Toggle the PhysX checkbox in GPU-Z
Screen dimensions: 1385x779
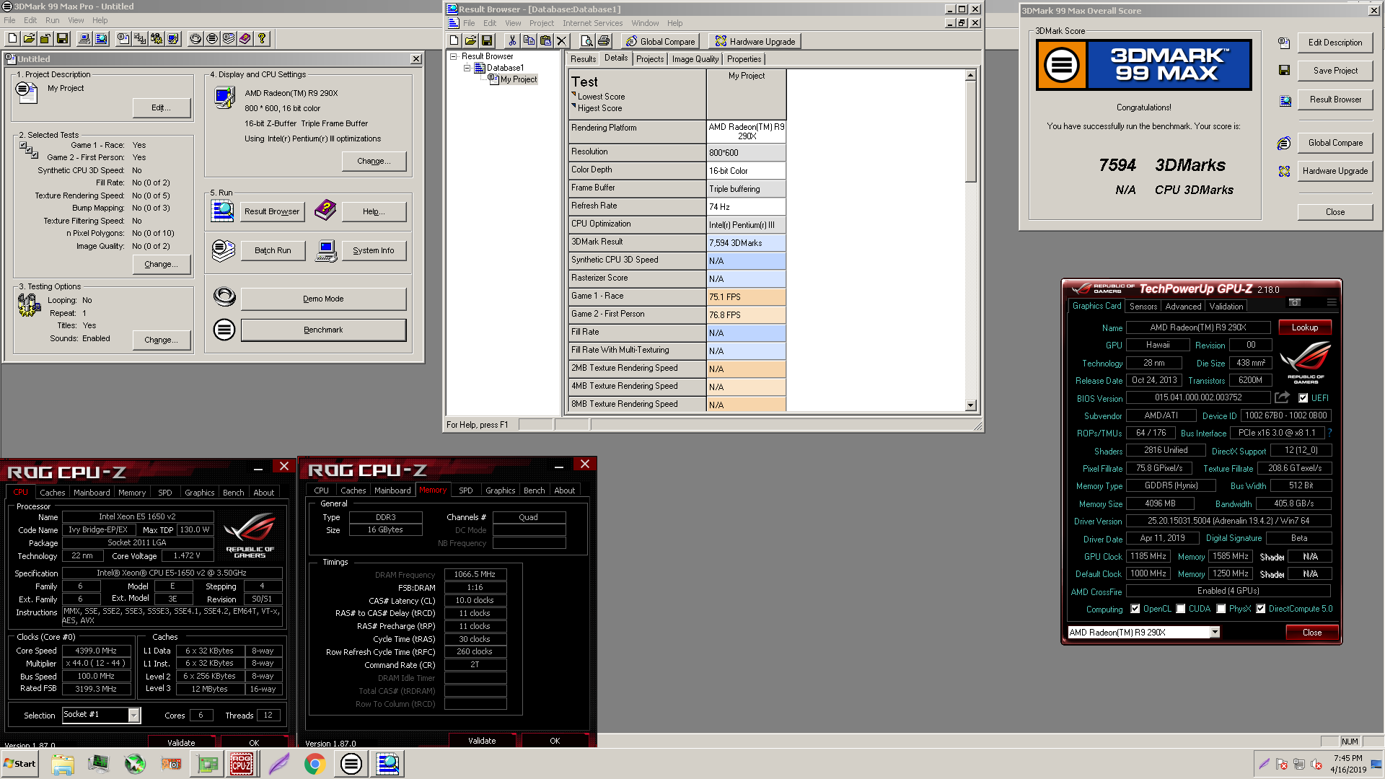tap(1221, 609)
